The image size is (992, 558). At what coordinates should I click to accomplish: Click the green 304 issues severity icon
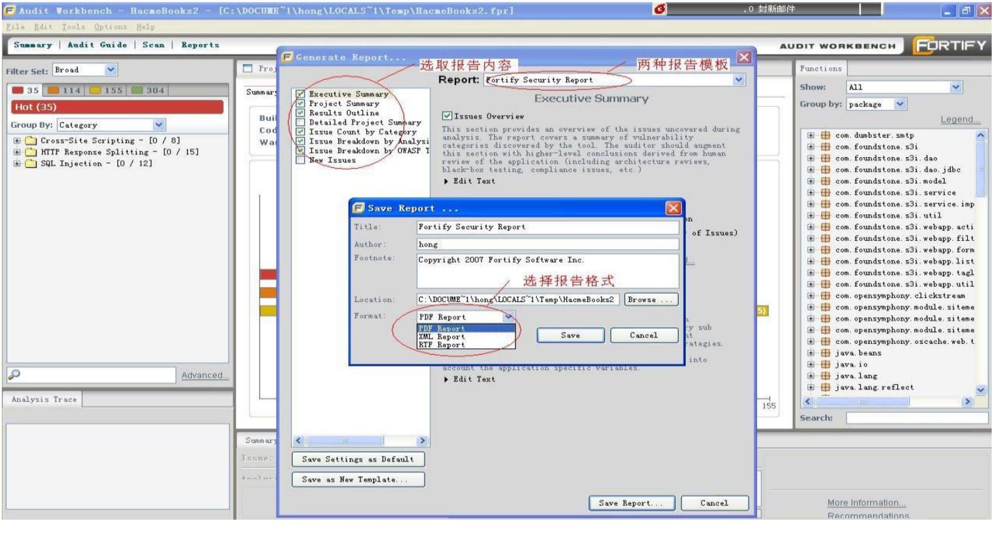pos(137,90)
